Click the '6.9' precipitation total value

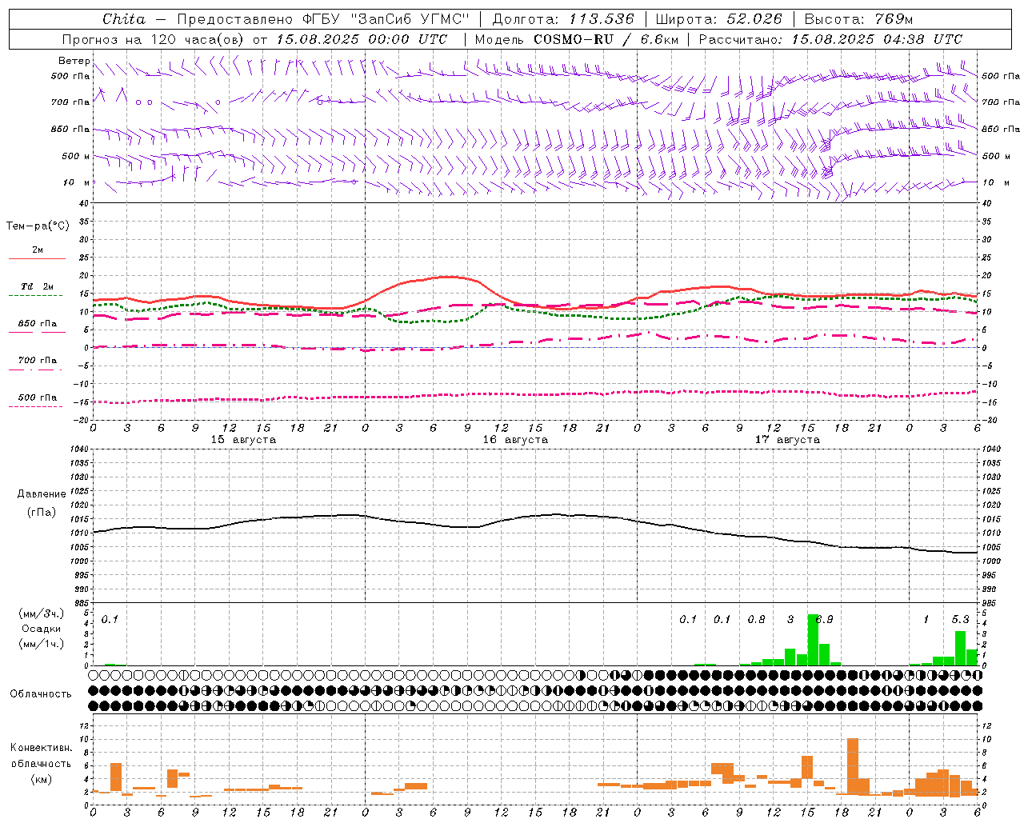[824, 620]
